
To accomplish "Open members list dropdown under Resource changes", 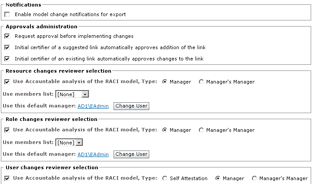I will click(x=85, y=94).
